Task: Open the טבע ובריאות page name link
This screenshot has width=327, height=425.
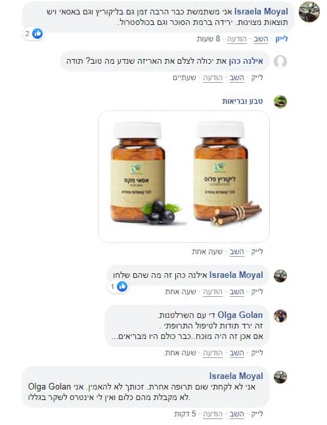Action: point(242,101)
